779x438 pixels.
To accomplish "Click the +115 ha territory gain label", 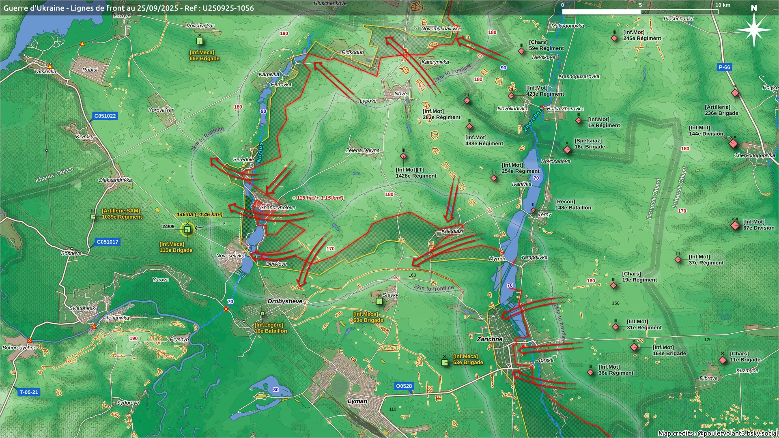I will click(318, 198).
